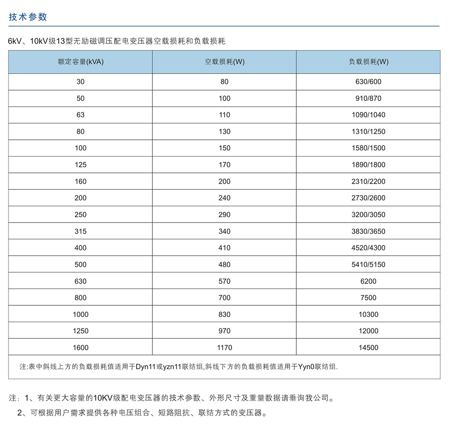Click the 10300 load loss cell
Viewport: 451px width, 428px height.
[368, 314]
